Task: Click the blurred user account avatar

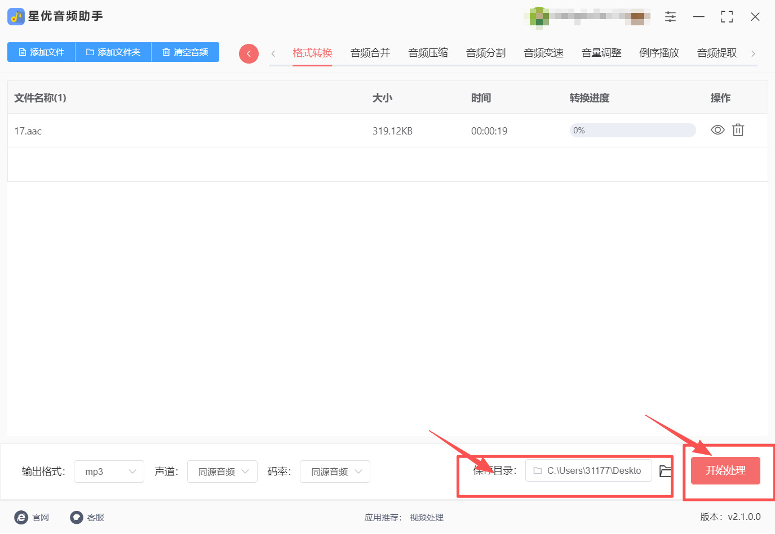Action: pyautogui.click(x=539, y=17)
